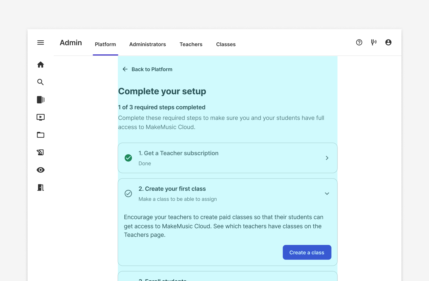The height and width of the screenshot is (281, 429).
Task: Open the hamburger menu
Action: [x=41, y=43]
